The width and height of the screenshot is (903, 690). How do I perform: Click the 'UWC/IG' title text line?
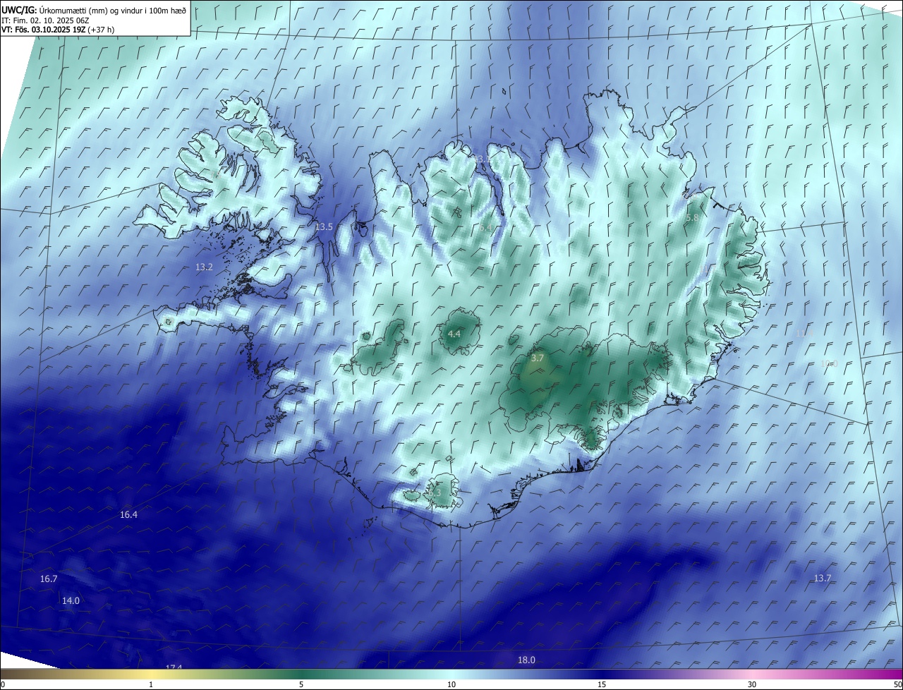click(x=95, y=11)
